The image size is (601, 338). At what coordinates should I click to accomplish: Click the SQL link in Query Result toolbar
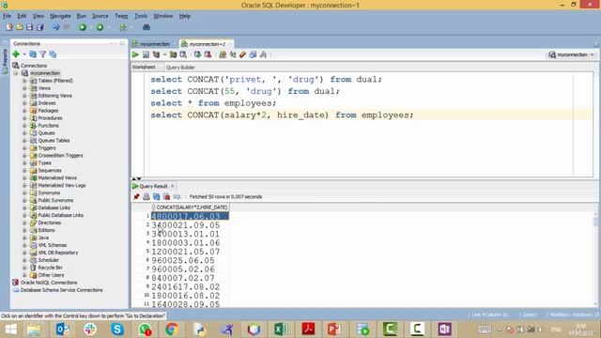click(x=177, y=196)
